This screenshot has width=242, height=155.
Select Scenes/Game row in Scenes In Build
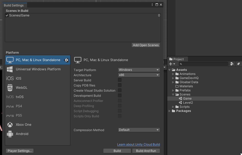pos(83,15)
